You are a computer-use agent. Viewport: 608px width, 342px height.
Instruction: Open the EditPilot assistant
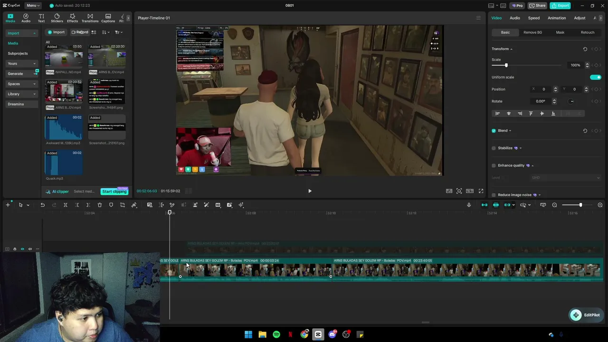tap(586, 315)
